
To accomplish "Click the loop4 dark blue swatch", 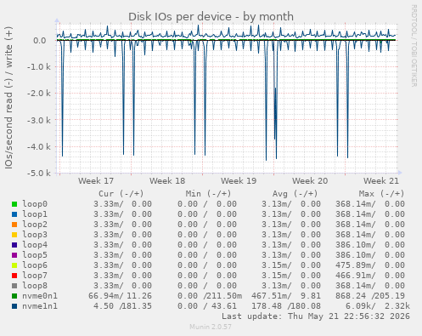I will click(x=14, y=245).
